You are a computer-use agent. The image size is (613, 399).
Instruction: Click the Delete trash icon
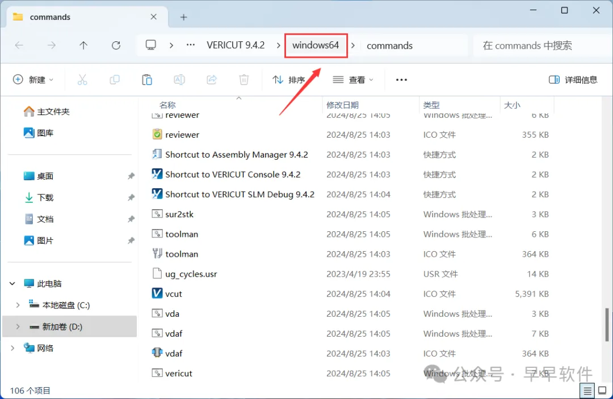pyautogui.click(x=244, y=80)
